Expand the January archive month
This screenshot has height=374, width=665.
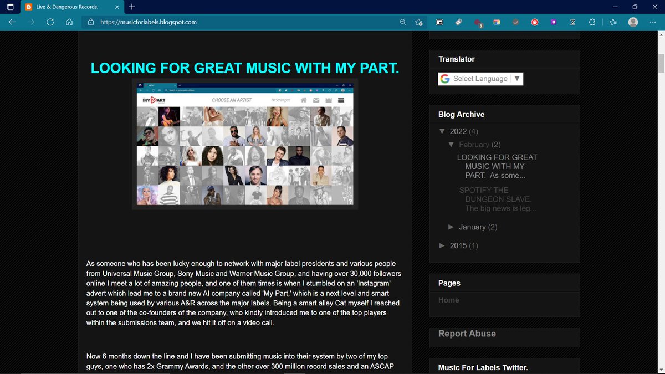pyautogui.click(x=451, y=227)
